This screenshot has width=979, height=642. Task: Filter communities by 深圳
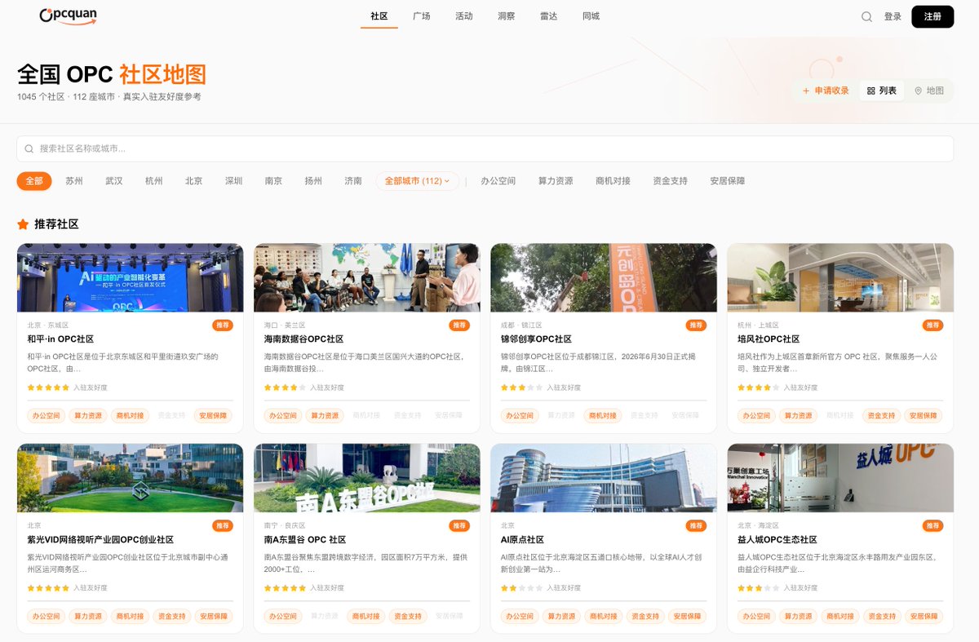(234, 181)
